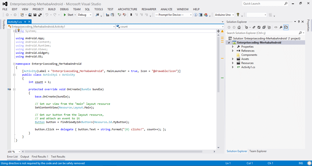The height and width of the screenshot is (166, 312).
Task: Open the TOOLS menu
Action: pos(99,9)
